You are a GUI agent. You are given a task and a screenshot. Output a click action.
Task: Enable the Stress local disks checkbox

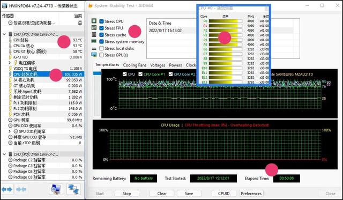pyautogui.click(x=101, y=48)
